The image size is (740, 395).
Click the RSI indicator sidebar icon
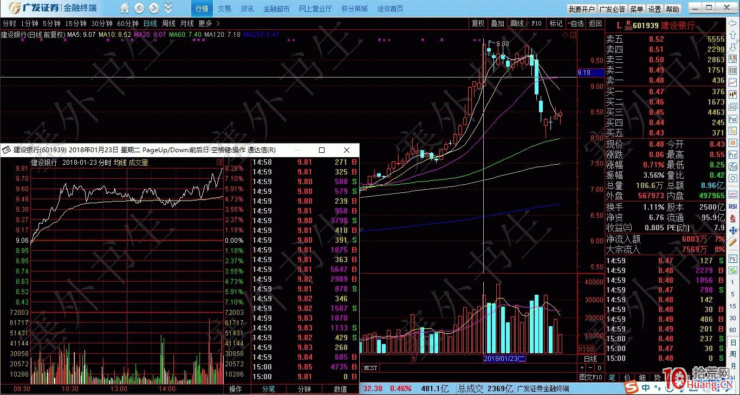click(732, 206)
